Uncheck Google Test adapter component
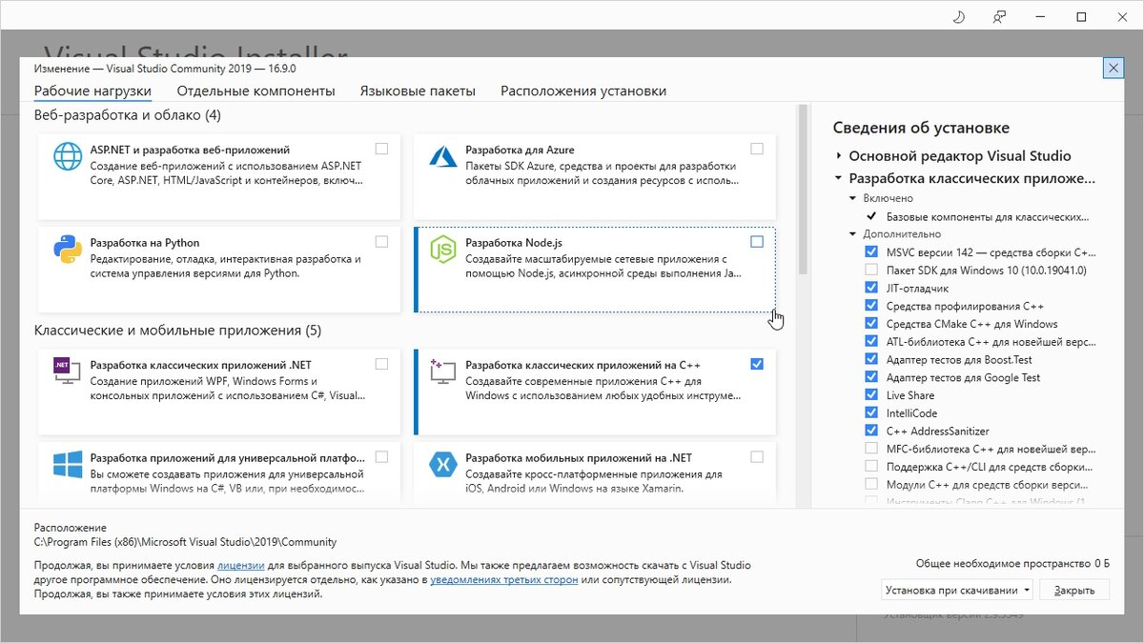Viewport: 1144px width, 643px height. tap(871, 377)
